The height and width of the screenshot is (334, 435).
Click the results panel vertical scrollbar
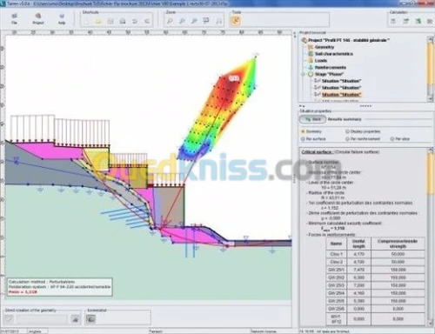click(430, 237)
